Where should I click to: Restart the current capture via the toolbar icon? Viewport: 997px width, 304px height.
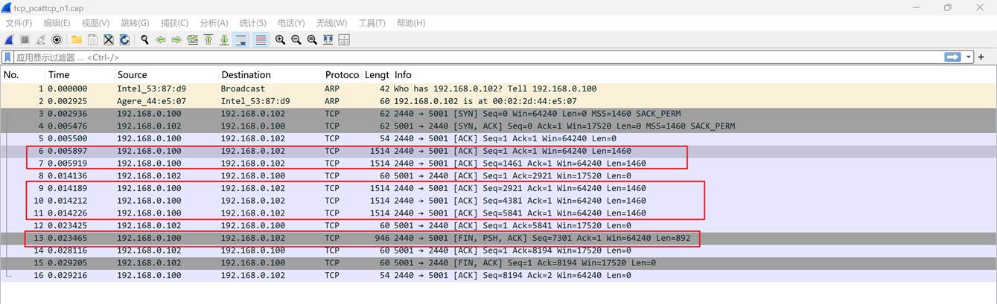(40, 40)
